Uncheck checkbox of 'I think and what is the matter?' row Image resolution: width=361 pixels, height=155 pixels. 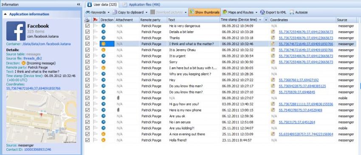87,44
